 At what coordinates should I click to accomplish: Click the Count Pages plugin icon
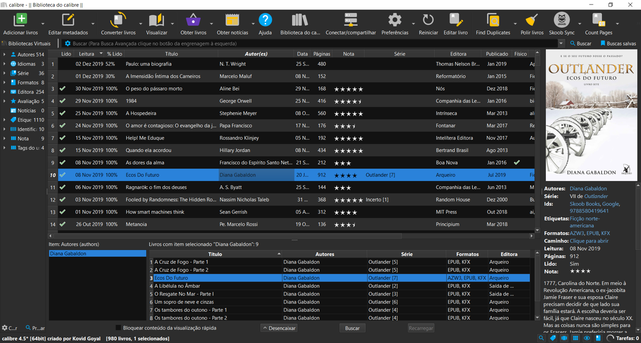pyautogui.click(x=598, y=20)
